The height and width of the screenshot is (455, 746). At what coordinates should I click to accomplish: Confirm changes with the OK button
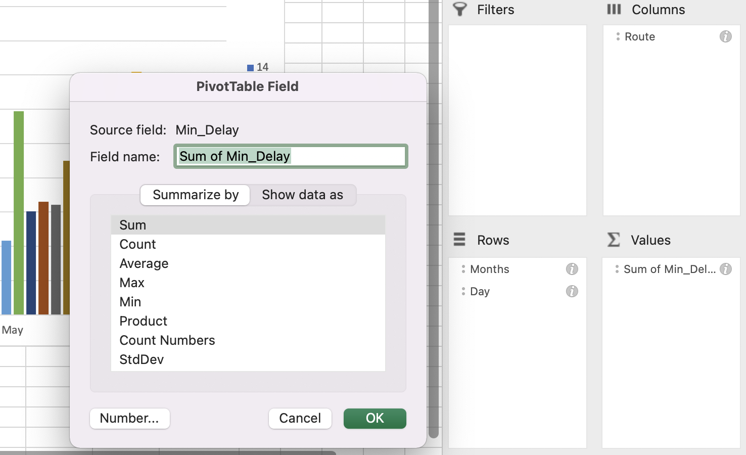pos(375,418)
